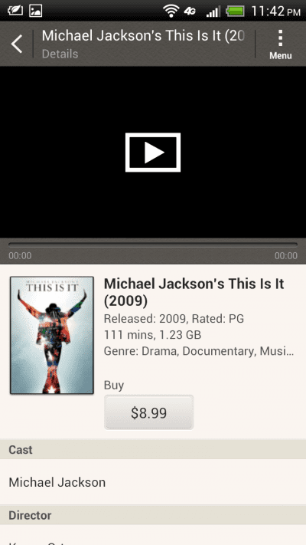Screen dimensions: 306x545
Task: Tap the Details subtitle in header
Action: pos(60,54)
